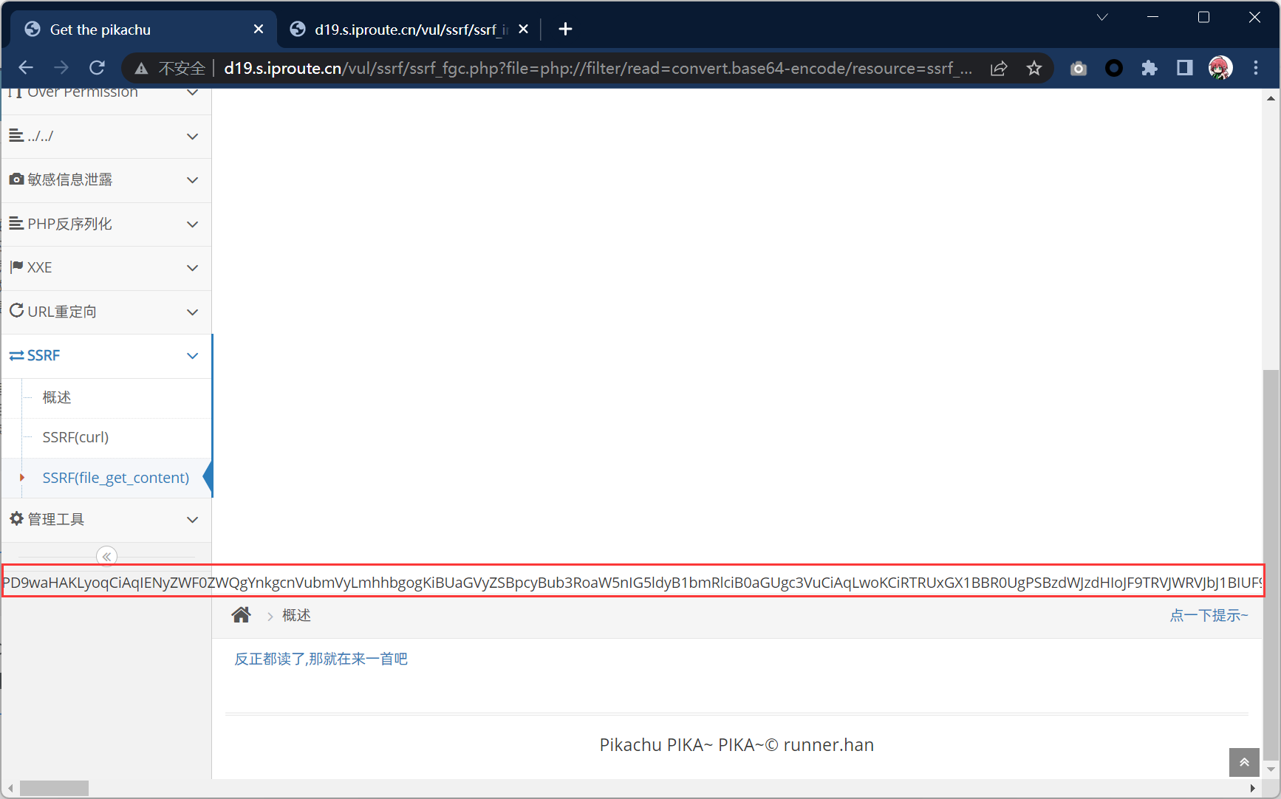Select SSRF(curl) in the sidebar
This screenshot has height=799, width=1281.
tap(75, 437)
